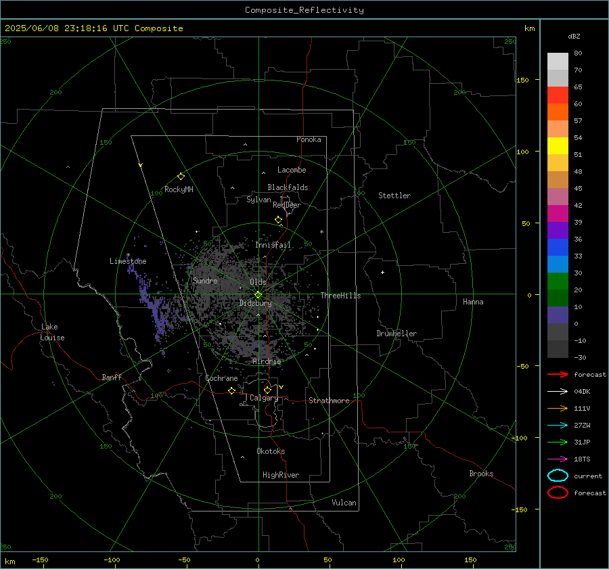Viewport: 609px width, 569px height.
Task: Select the Hanna town label
Action: (473, 302)
